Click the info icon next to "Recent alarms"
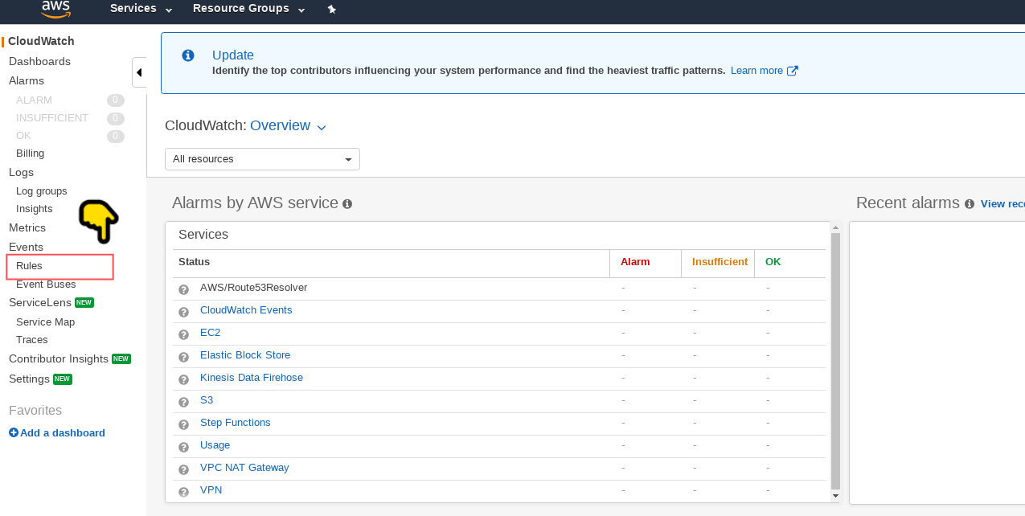 click(970, 203)
